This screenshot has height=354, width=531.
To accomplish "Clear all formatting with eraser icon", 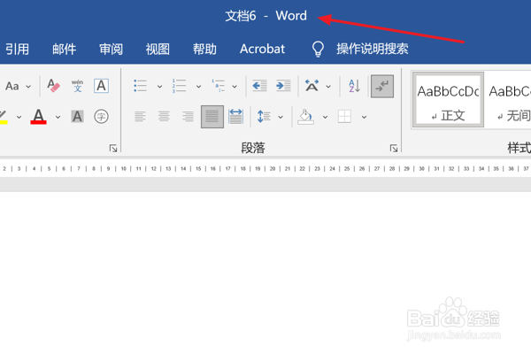I will coord(53,86).
